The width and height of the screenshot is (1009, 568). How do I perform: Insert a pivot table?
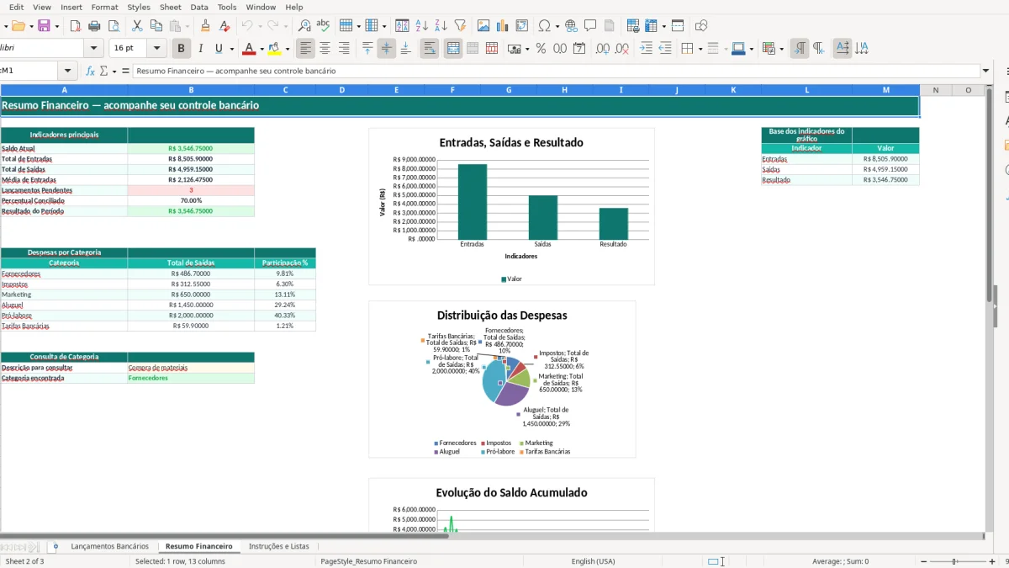point(521,26)
